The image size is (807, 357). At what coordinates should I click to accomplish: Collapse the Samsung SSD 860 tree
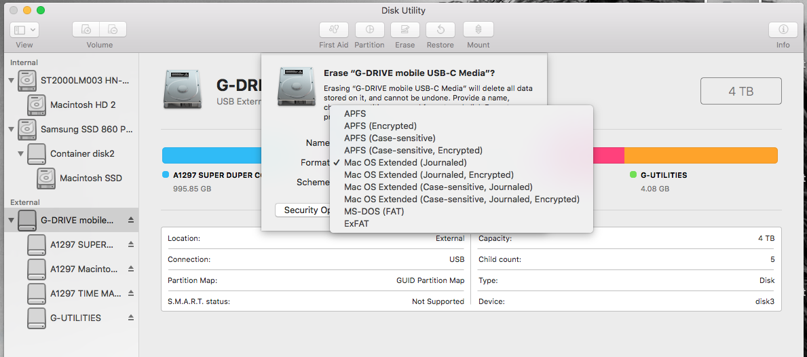coord(12,129)
